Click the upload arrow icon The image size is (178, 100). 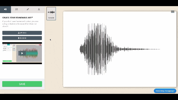19,33
